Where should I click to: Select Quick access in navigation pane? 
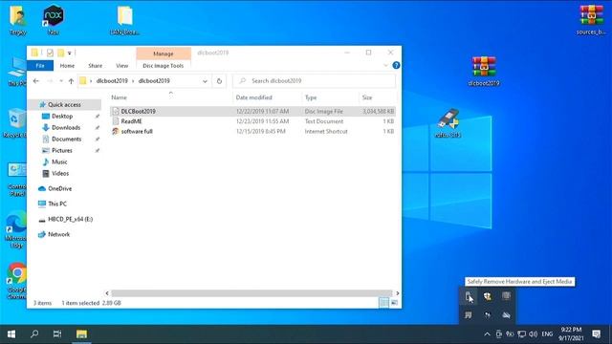coord(64,104)
